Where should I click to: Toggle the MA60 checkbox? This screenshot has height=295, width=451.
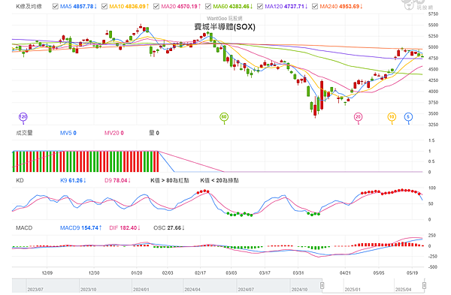click(208, 6)
